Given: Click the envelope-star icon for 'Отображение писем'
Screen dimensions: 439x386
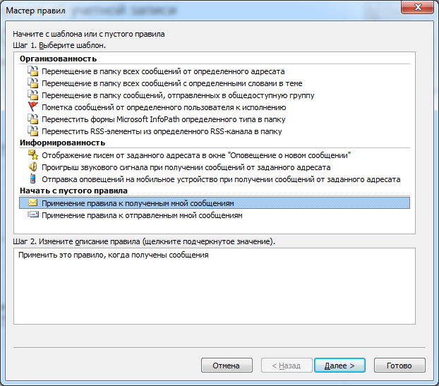Looking at the screenshot, I should 32,155.
